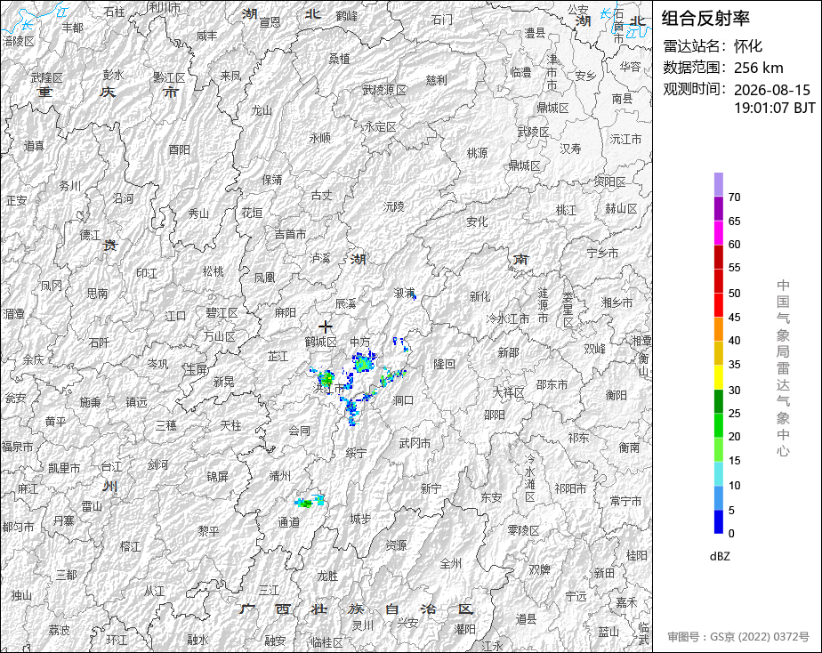Screen dimensions: 822x653
Task: Click the purple 70 dBZ color swatch
Action: [718, 184]
